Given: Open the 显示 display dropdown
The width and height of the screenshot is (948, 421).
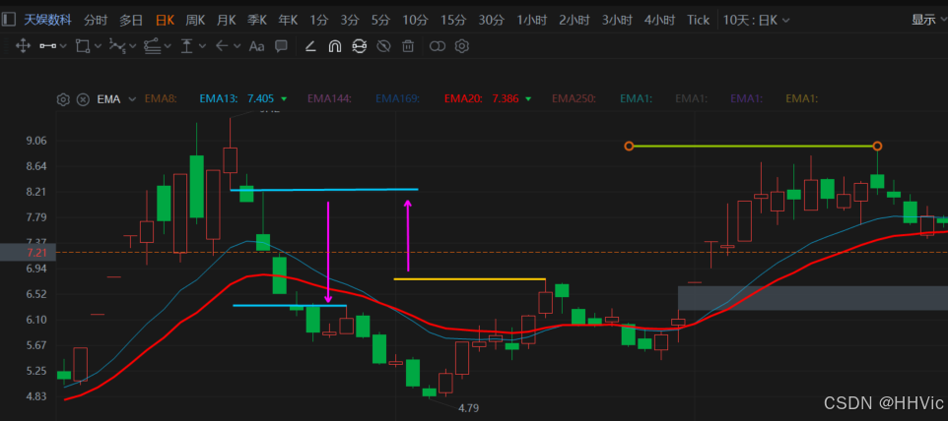Looking at the screenshot, I should point(928,20).
